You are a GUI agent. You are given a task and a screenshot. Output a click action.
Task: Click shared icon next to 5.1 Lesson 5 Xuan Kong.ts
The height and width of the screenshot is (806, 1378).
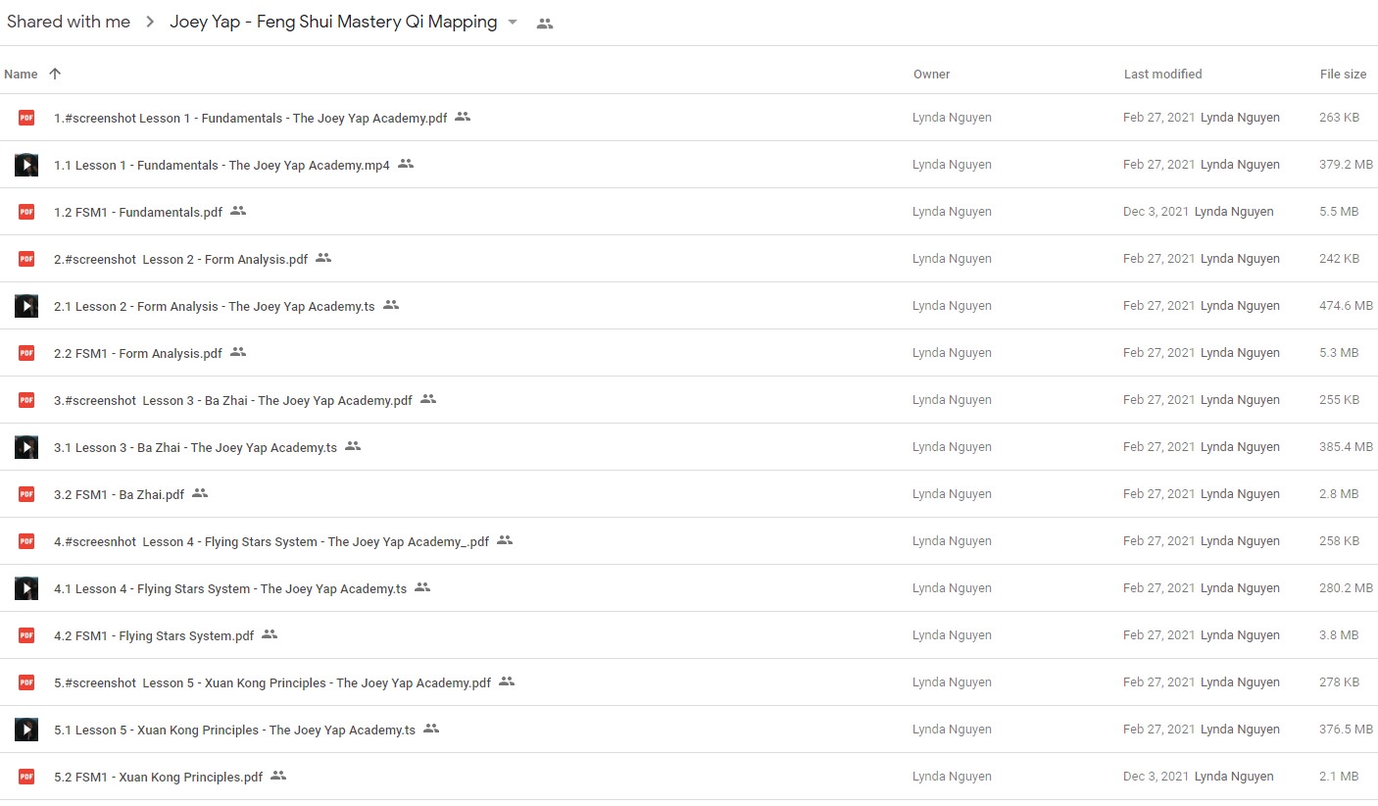click(x=431, y=729)
